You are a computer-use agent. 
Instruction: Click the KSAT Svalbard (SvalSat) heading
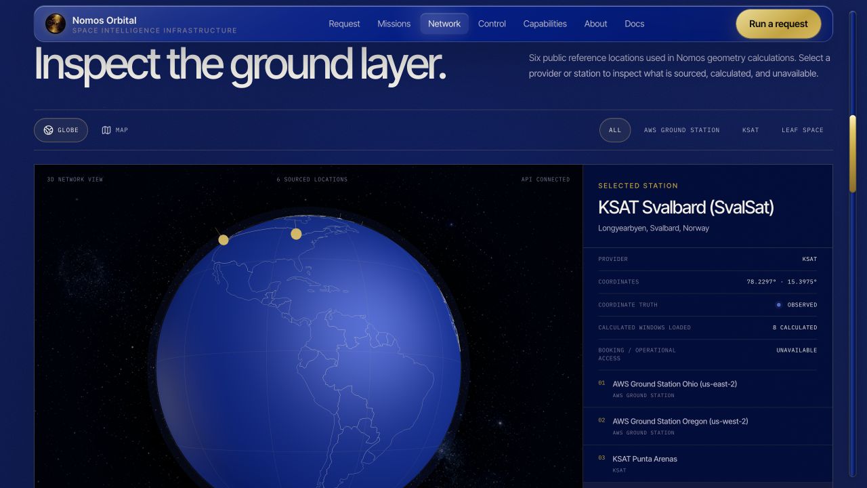(685, 207)
